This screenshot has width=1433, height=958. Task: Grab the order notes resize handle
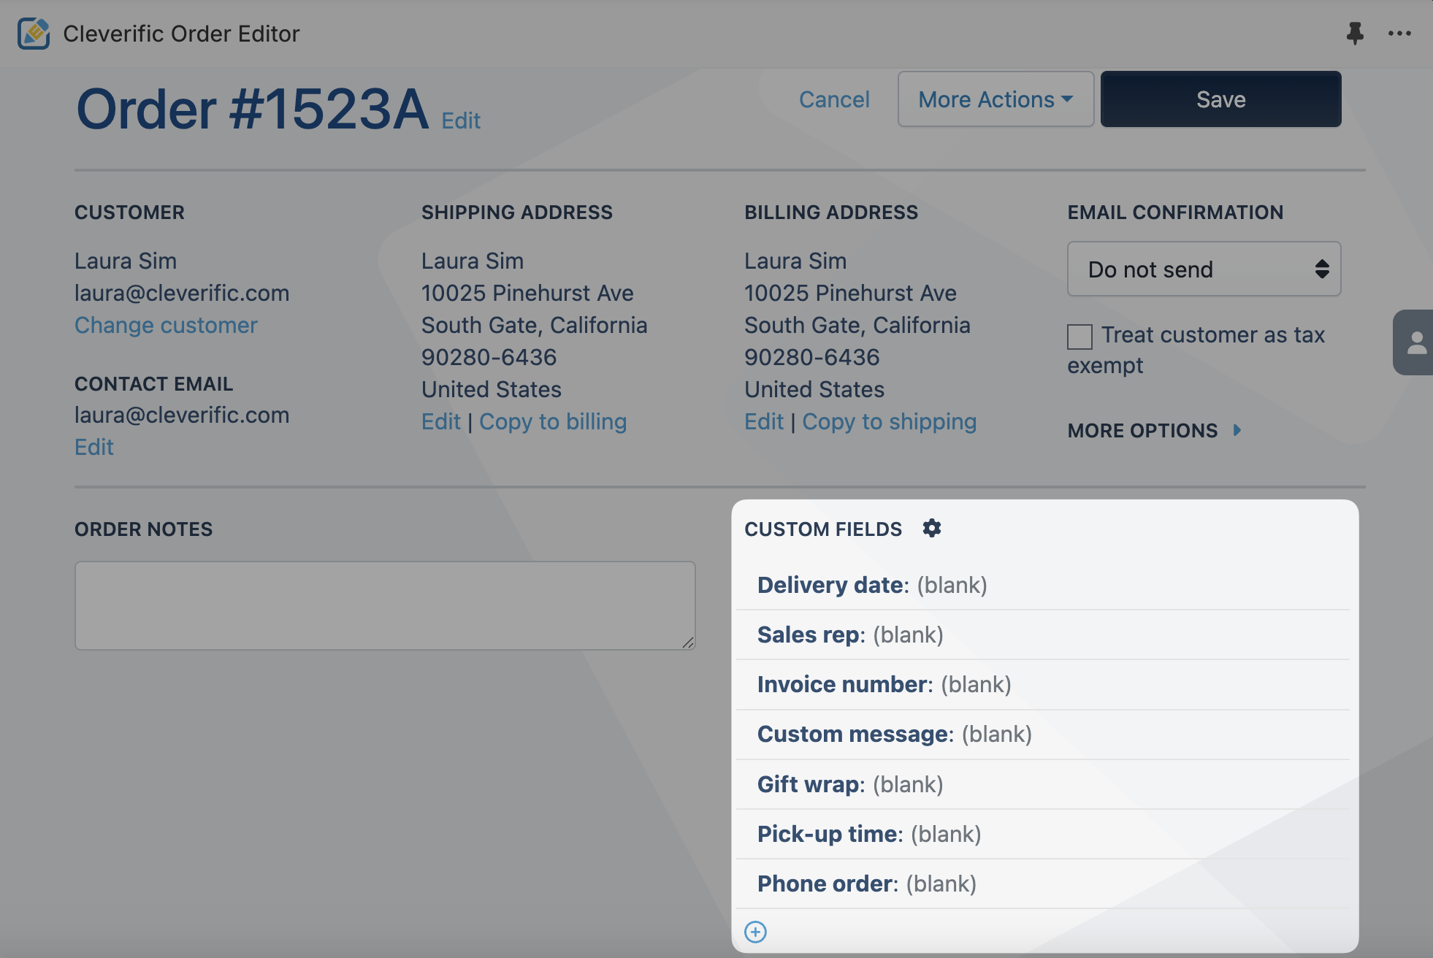click(688, 643)
